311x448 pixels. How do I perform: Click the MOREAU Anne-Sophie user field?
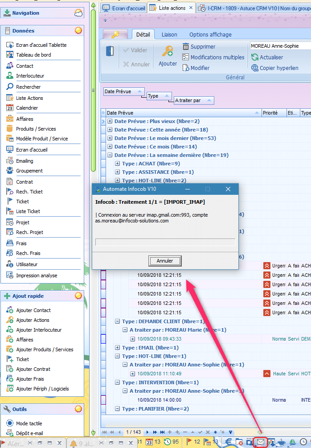point(280,46)
